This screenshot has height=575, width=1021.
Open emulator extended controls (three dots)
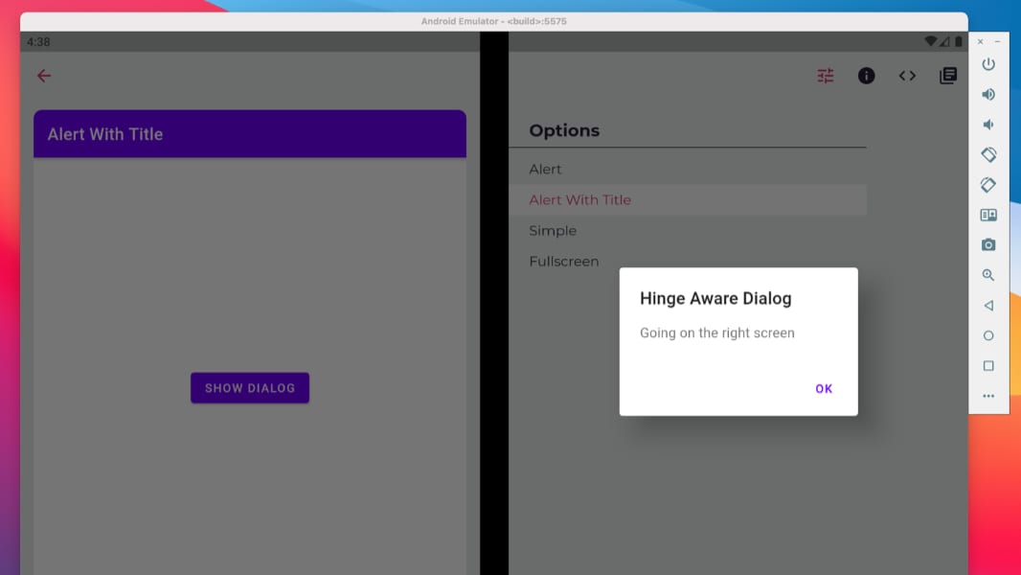(988, 396)
